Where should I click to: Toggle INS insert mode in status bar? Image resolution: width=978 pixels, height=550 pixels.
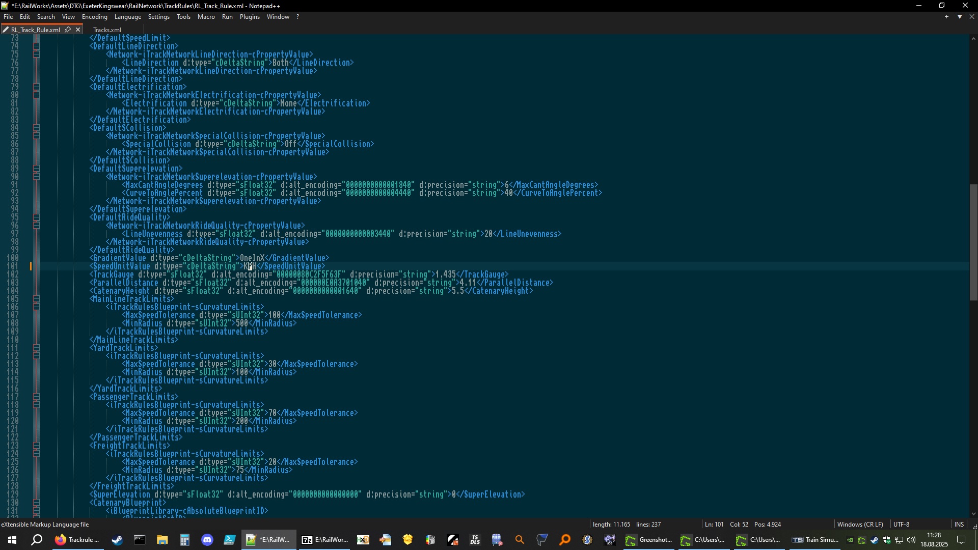[x=959, y=525]
